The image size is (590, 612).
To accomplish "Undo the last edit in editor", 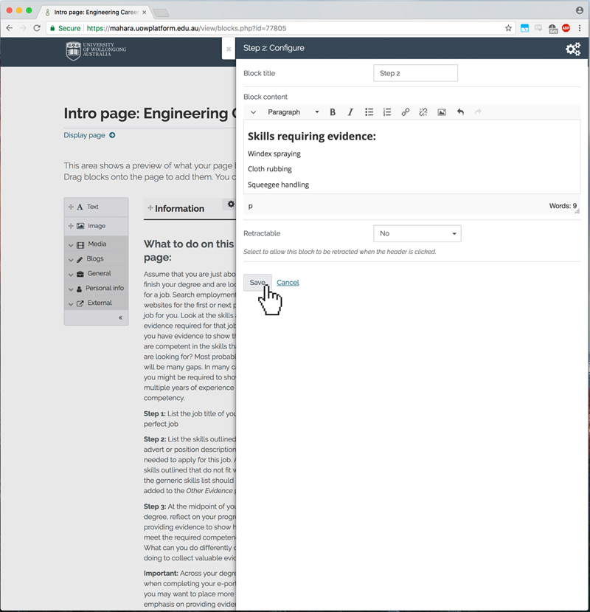I will [460, 112].
